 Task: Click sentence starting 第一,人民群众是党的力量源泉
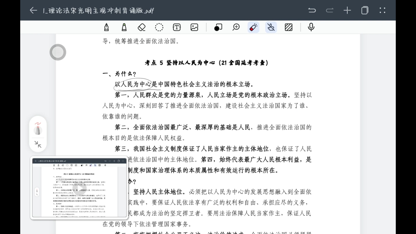[x=203, y=95]
